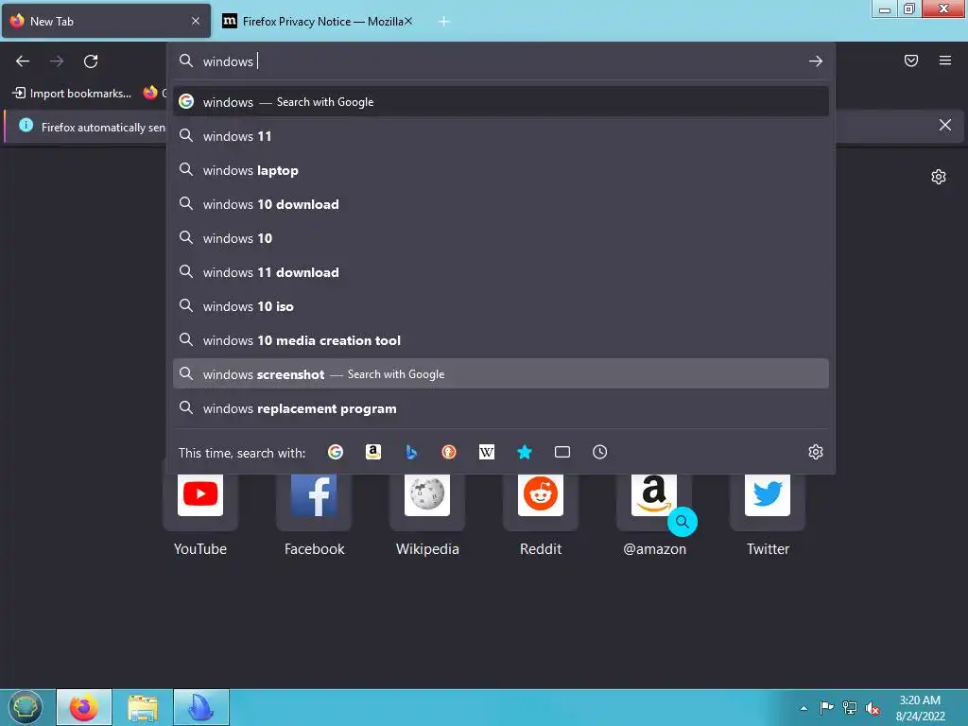The height and width of the screenshot is (726, 968).
Task: Search this time with Amazon icon
Action: 373,452
